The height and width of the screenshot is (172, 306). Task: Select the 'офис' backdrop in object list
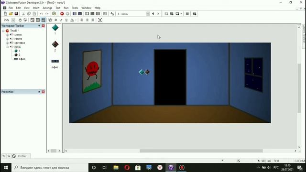pyautogui.click(x=55, y=61)
